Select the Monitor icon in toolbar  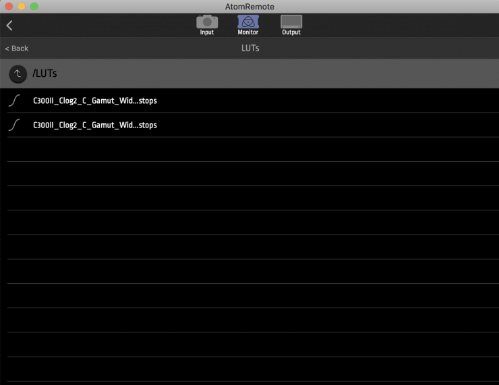click(248, 22)
